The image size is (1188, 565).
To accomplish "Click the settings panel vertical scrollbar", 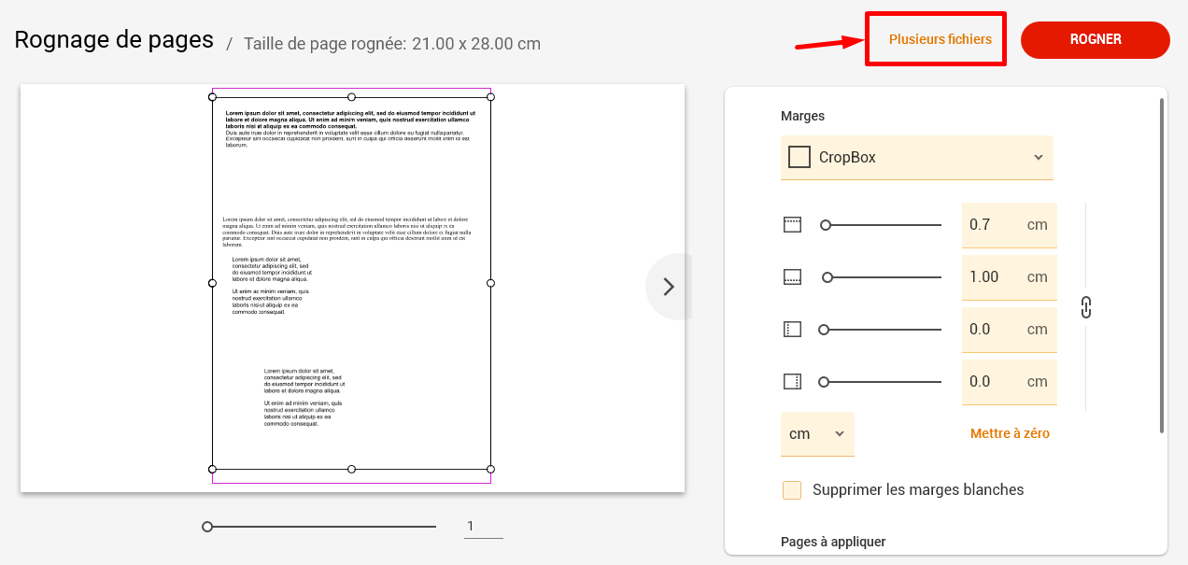I will [1162, 264].
